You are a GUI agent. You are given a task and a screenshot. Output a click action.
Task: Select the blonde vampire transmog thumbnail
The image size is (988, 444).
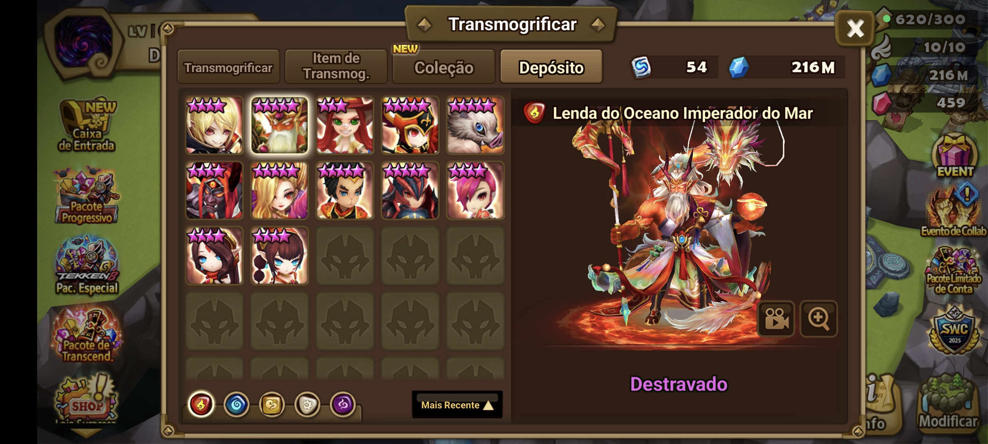[214, 125]
